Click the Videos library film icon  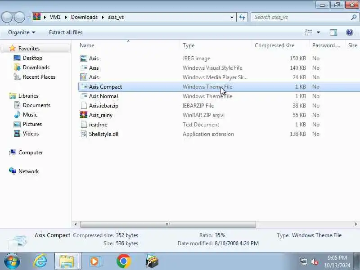coord(17,133)
